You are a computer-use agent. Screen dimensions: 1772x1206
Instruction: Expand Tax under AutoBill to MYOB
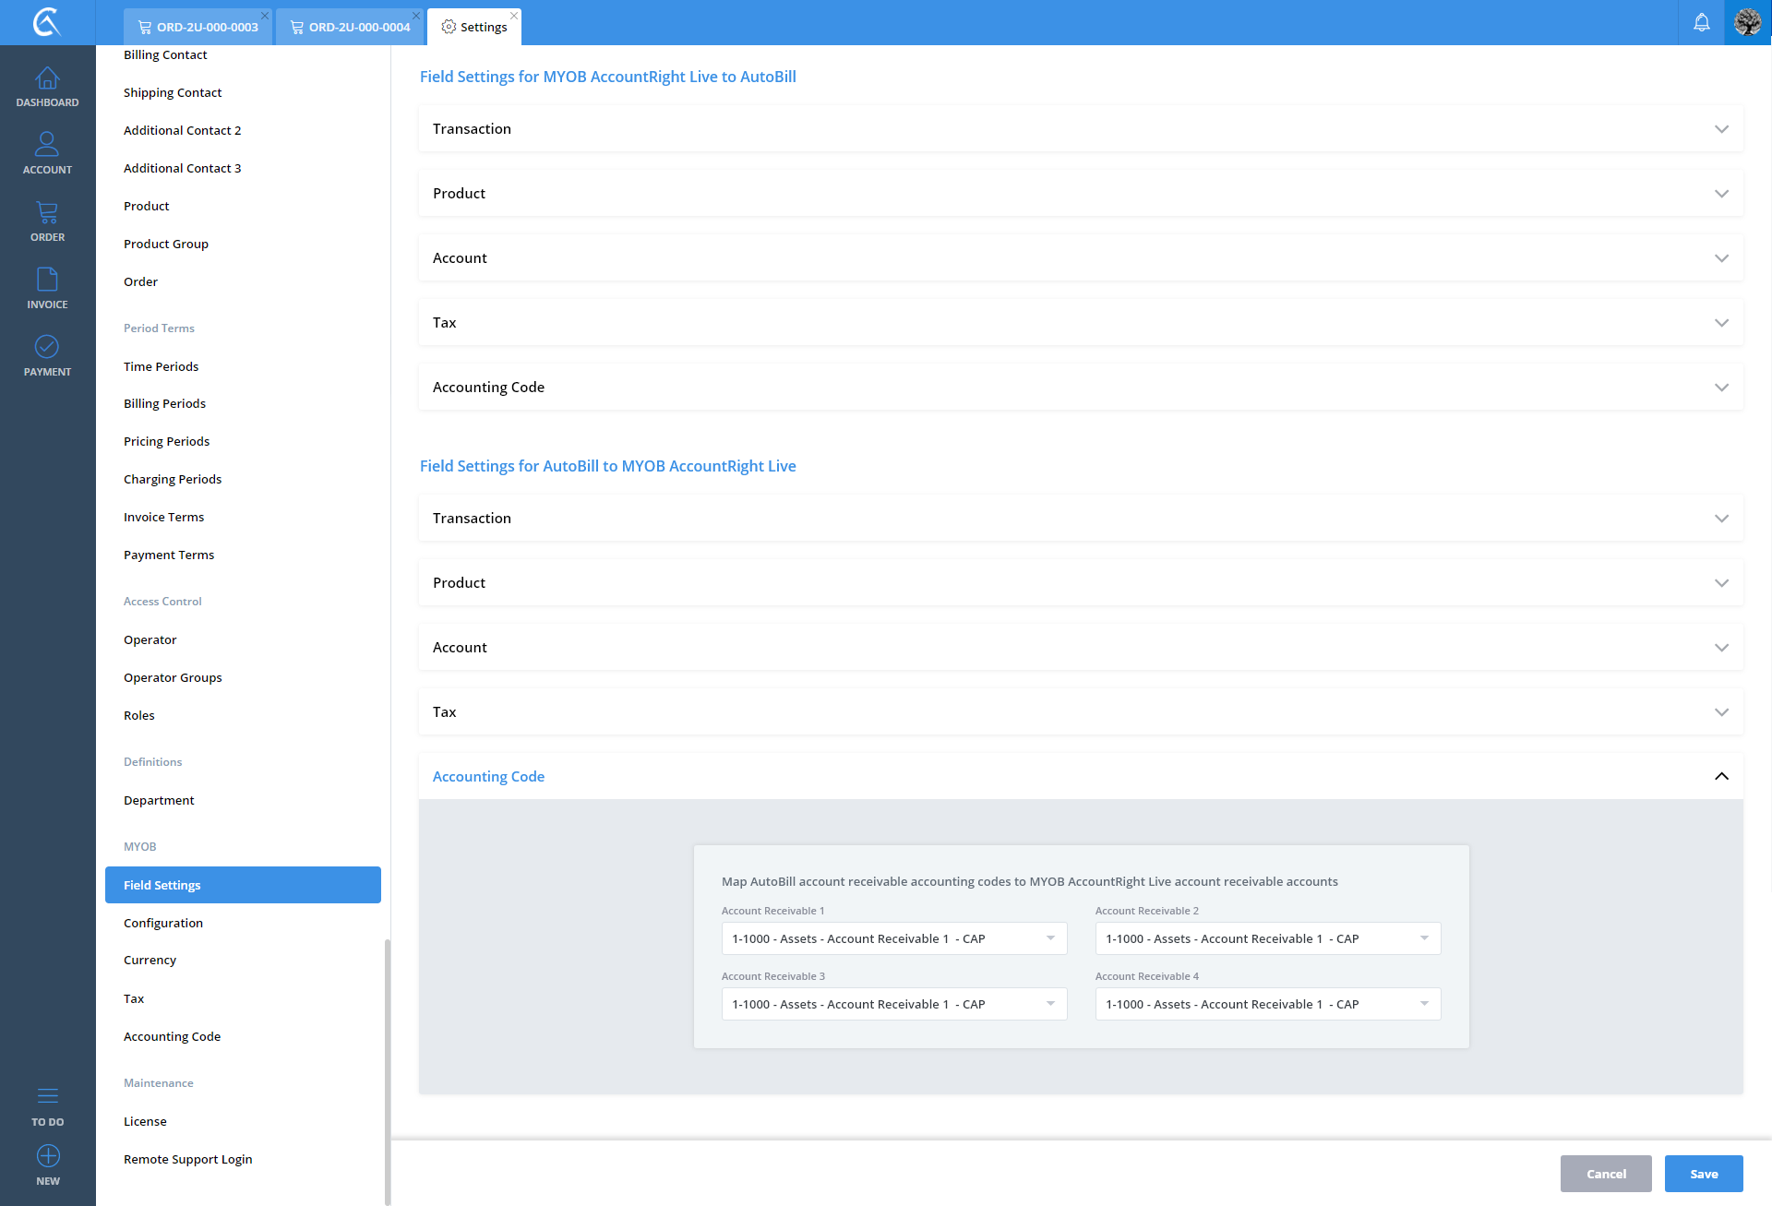coord(1080,711)
